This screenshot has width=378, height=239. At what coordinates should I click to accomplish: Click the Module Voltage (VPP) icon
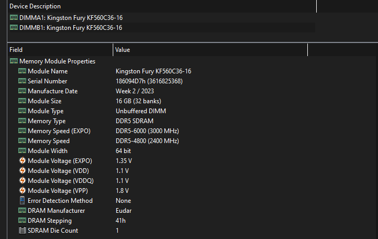tap(22, 191)
